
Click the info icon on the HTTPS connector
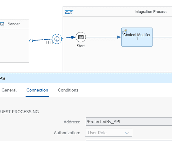tap(57, 39)
